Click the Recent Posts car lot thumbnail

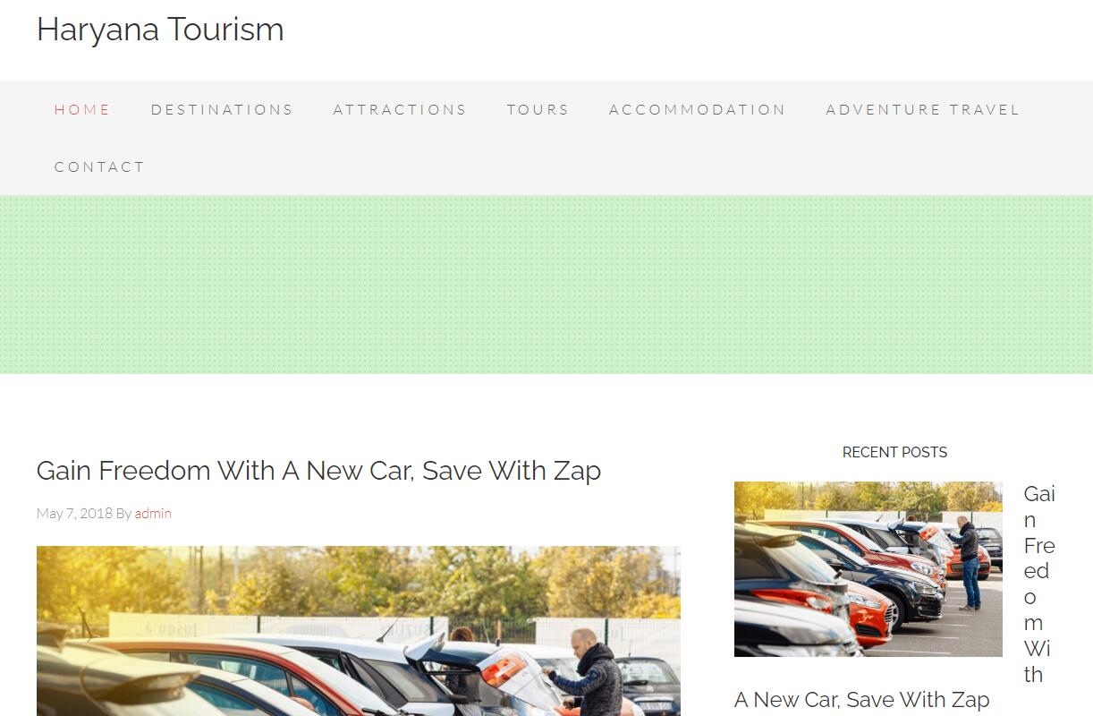868,569
